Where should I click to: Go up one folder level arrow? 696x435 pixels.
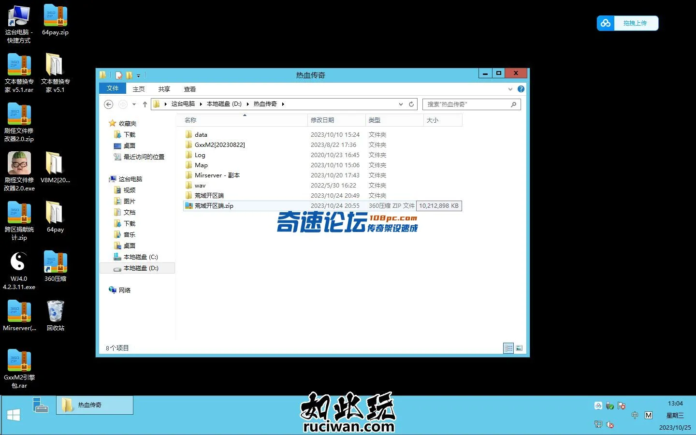145,104
